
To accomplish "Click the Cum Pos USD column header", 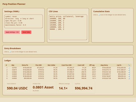I will 66,65.
